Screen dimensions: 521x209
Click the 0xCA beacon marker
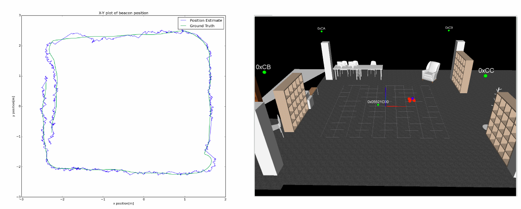click(321, 31)
